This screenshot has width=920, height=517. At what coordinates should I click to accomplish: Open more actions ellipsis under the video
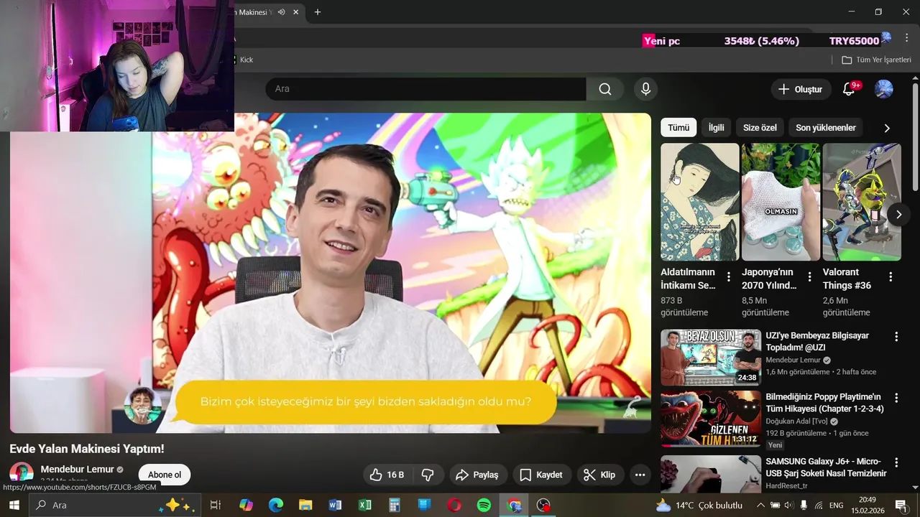coord(640,475)
